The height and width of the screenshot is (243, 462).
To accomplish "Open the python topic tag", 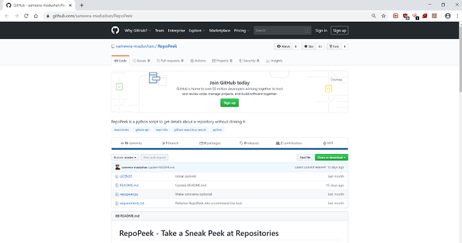I will coord(218,130).
